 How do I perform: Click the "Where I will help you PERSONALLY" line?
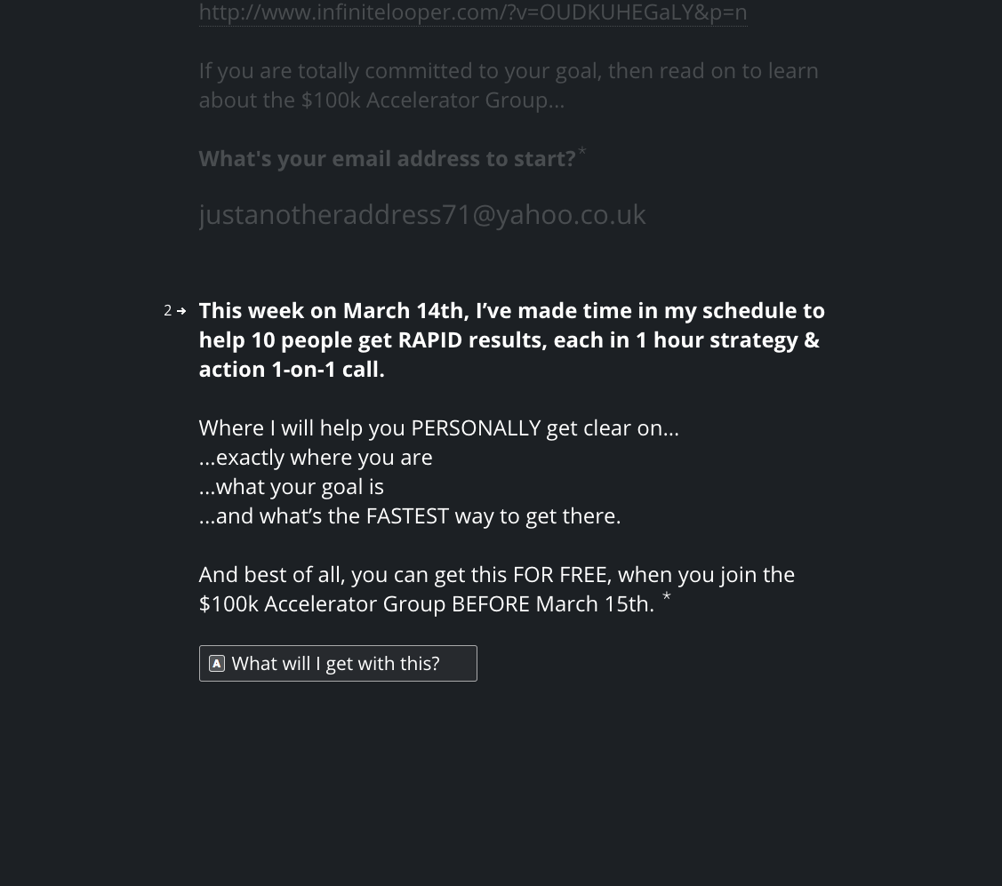pos(438,427)
